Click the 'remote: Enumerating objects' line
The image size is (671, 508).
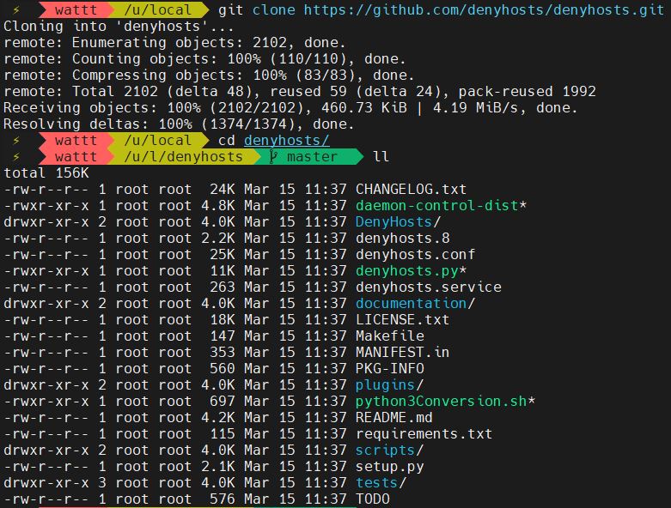click(x=174, y=43)
